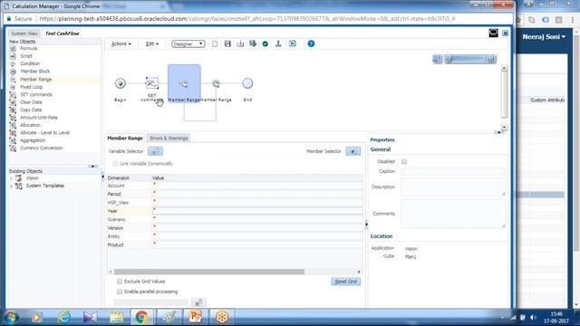The image size is (580, 326).
Task: Pick the Fixed Loop object
Action: (x=31, y=87)
